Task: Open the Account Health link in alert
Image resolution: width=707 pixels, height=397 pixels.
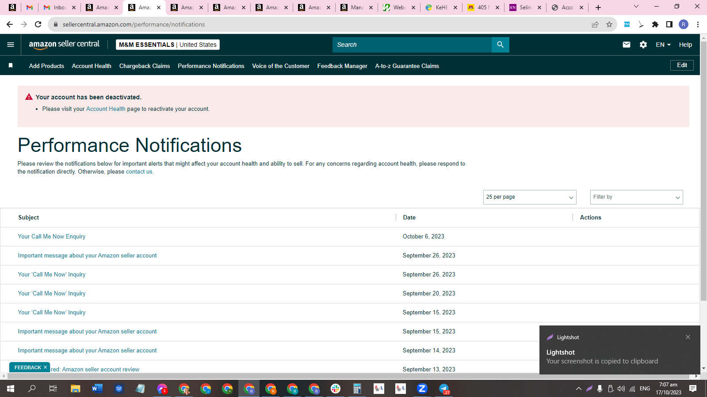Action: click(106, 109)
